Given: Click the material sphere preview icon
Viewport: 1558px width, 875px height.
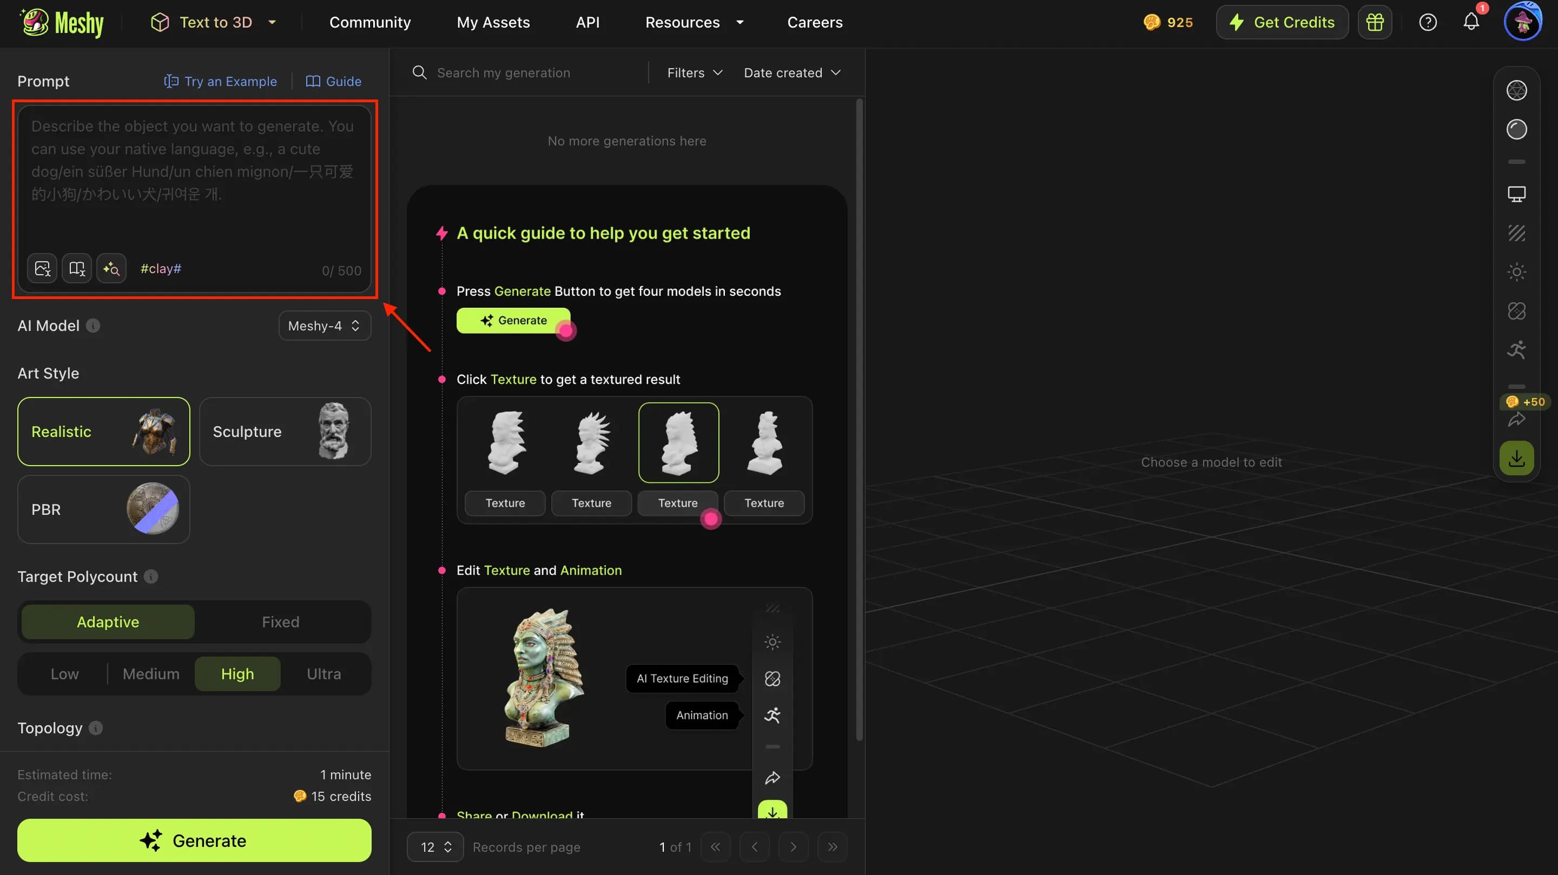Looking at the screenshot, I should coord(1517,129).
